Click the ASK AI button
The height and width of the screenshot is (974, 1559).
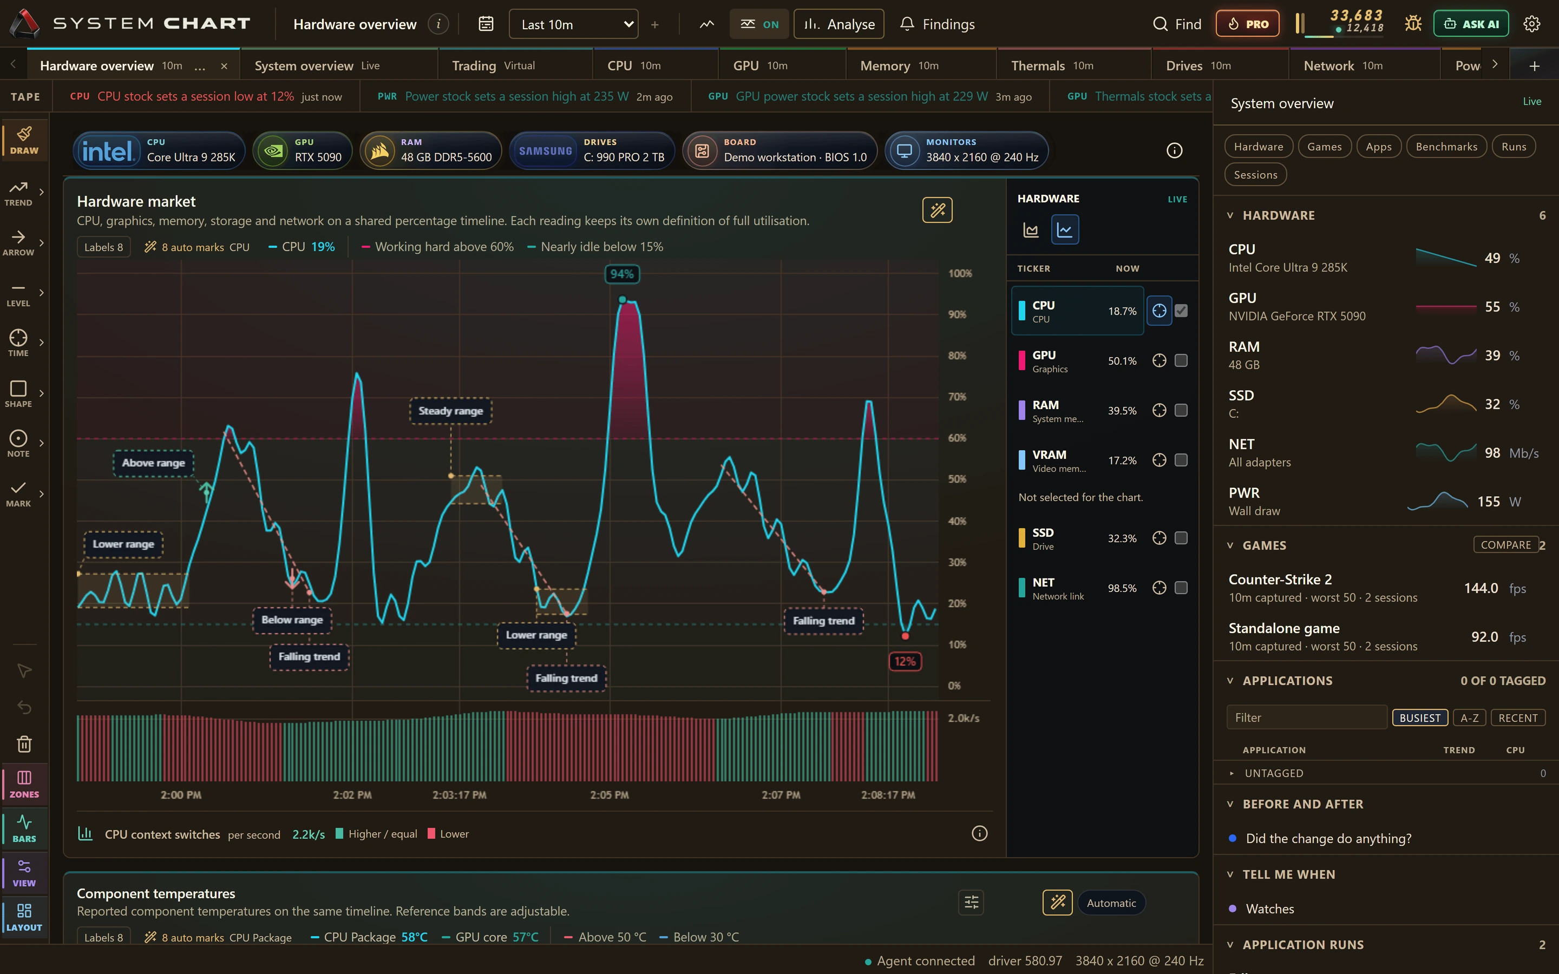pos(1471,24)
